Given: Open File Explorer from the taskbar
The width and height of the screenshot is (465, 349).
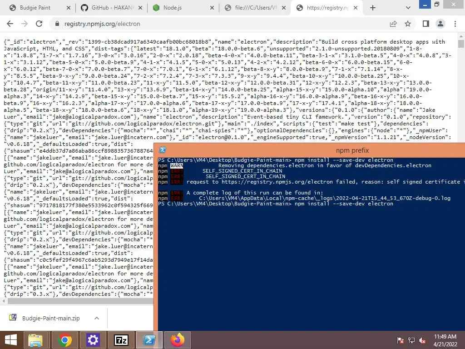Looking at the screenshot, I should pos(35,340).
